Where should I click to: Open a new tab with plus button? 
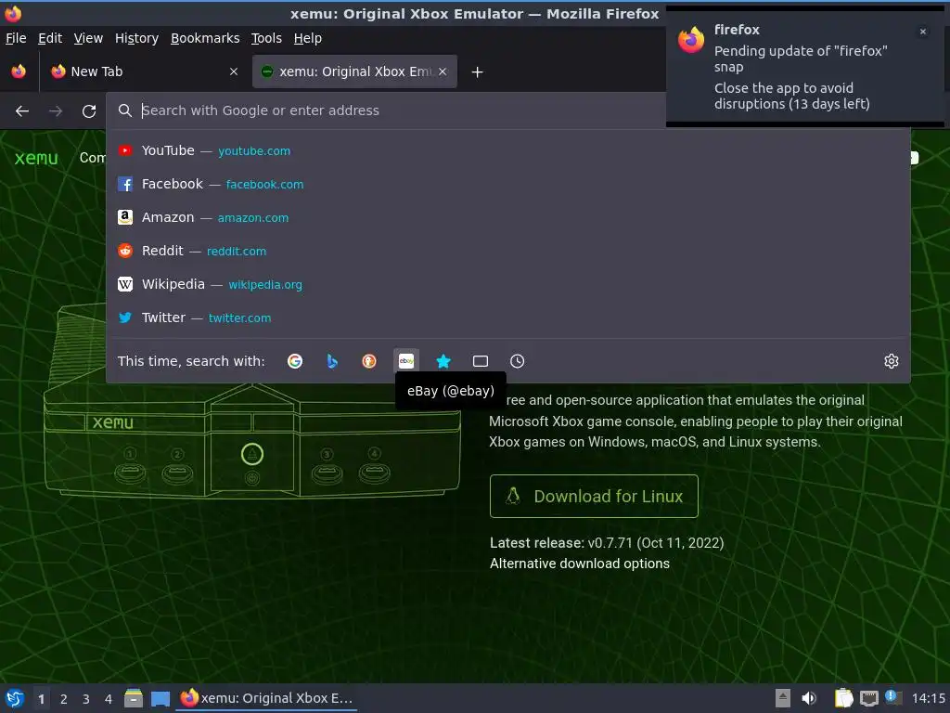(478, 72)
